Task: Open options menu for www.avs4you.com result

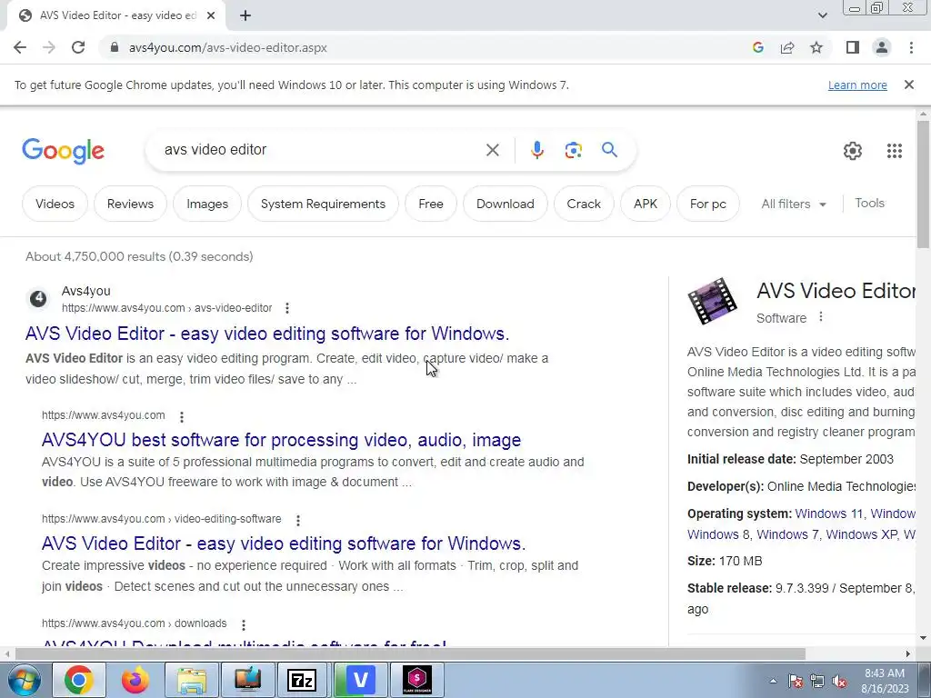Action: click(182, 416)
